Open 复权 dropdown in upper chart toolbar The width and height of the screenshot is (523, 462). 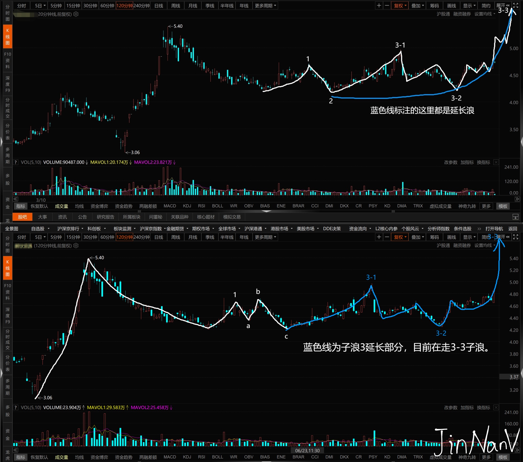[400, 6]
